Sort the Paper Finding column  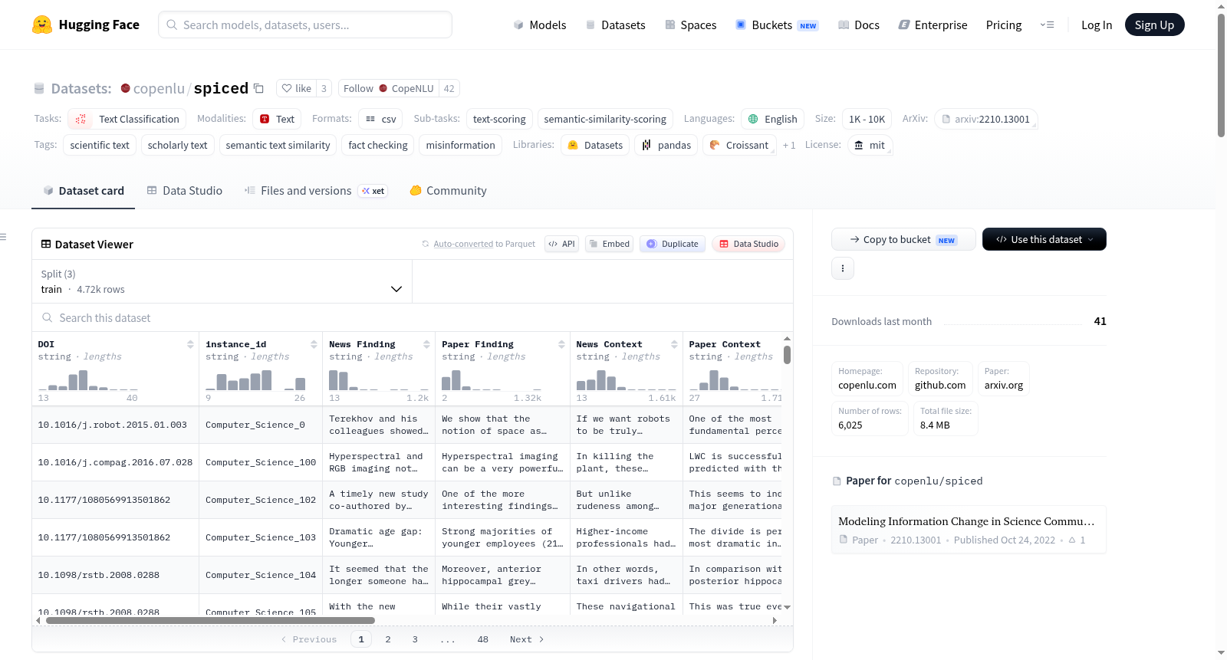coord(561,344)
